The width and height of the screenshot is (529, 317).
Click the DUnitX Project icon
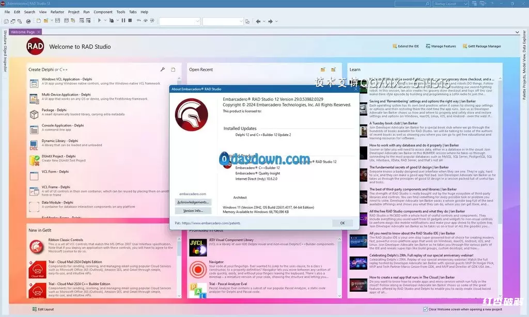[x=34, y=159]
